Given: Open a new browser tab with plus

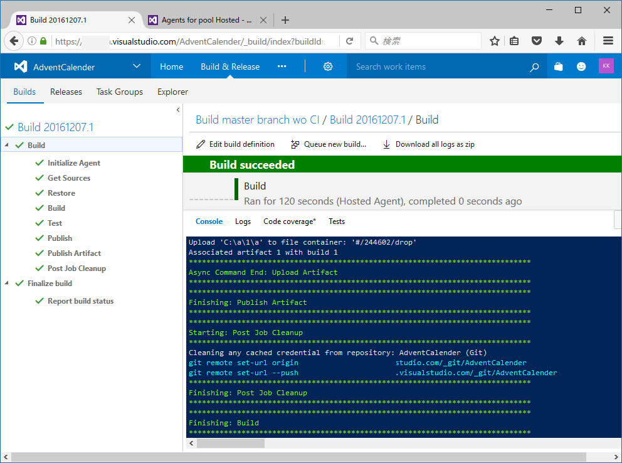Looking at the screenshot, I should tap(285, 20).
